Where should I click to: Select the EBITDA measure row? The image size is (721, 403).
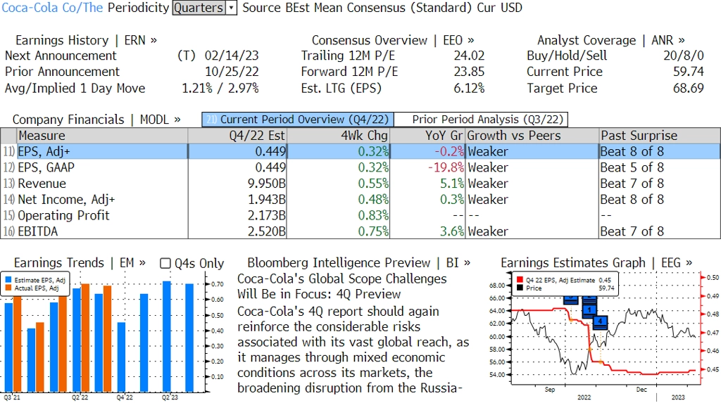[360, 231]
